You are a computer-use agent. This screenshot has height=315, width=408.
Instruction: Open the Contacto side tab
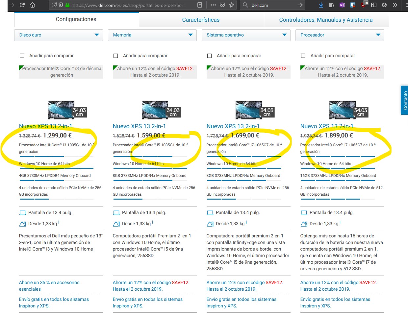pyautogui.click(x=404, y=100)
